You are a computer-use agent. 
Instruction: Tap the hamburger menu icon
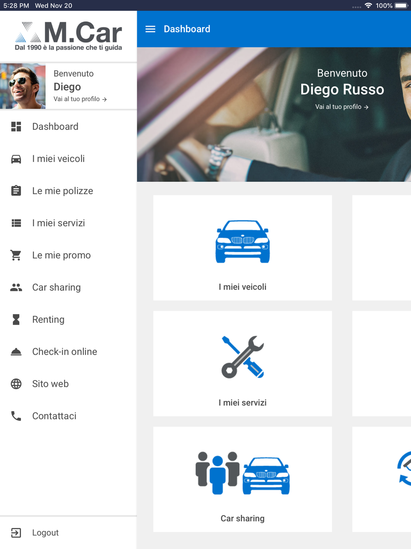pos(150,29)
